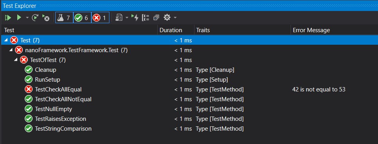Open the playlist icon in toolbar
378x144 pixels.
[119, 18]
